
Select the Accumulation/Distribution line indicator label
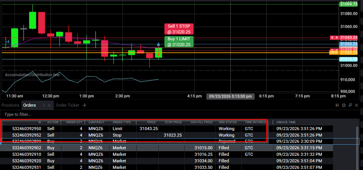(x=32, y=75)
